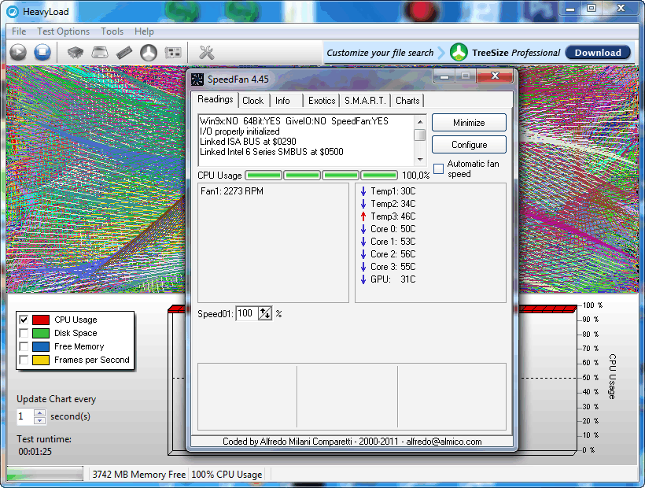Toggle the GPU graphics card icon
This screenshot has width=645, height=488.
pos(173,53)
